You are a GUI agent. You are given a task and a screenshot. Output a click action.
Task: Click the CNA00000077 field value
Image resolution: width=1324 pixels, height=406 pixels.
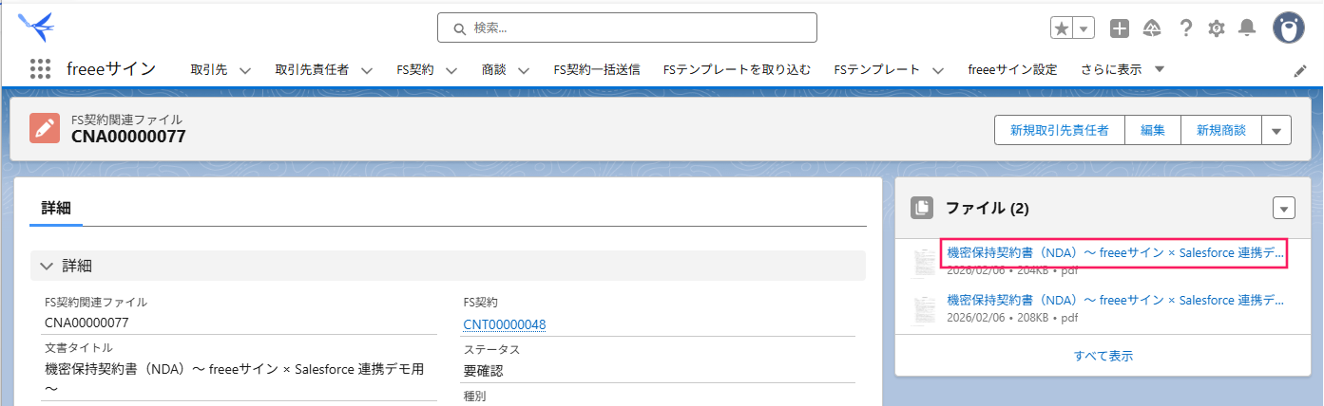coord(86,323)
